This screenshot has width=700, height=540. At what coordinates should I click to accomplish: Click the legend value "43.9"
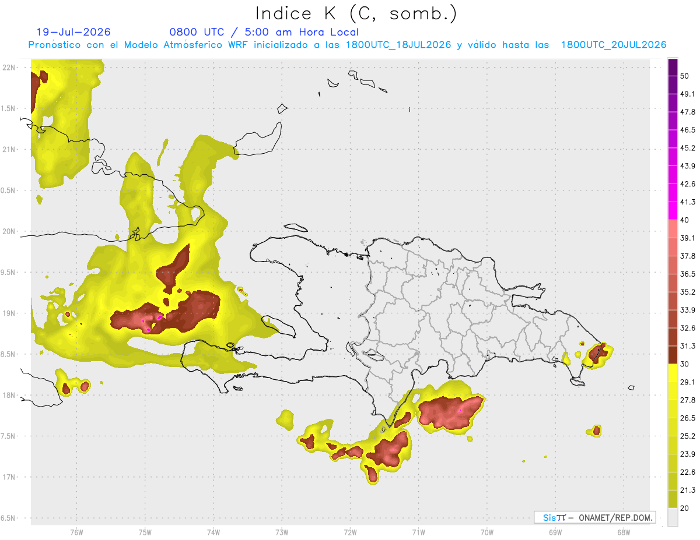(x=687, y=166)
